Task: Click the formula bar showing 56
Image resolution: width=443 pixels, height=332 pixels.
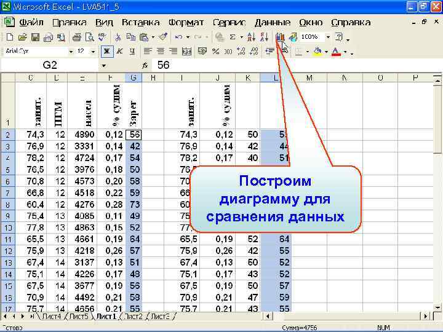Action: [x=295, y=65]
